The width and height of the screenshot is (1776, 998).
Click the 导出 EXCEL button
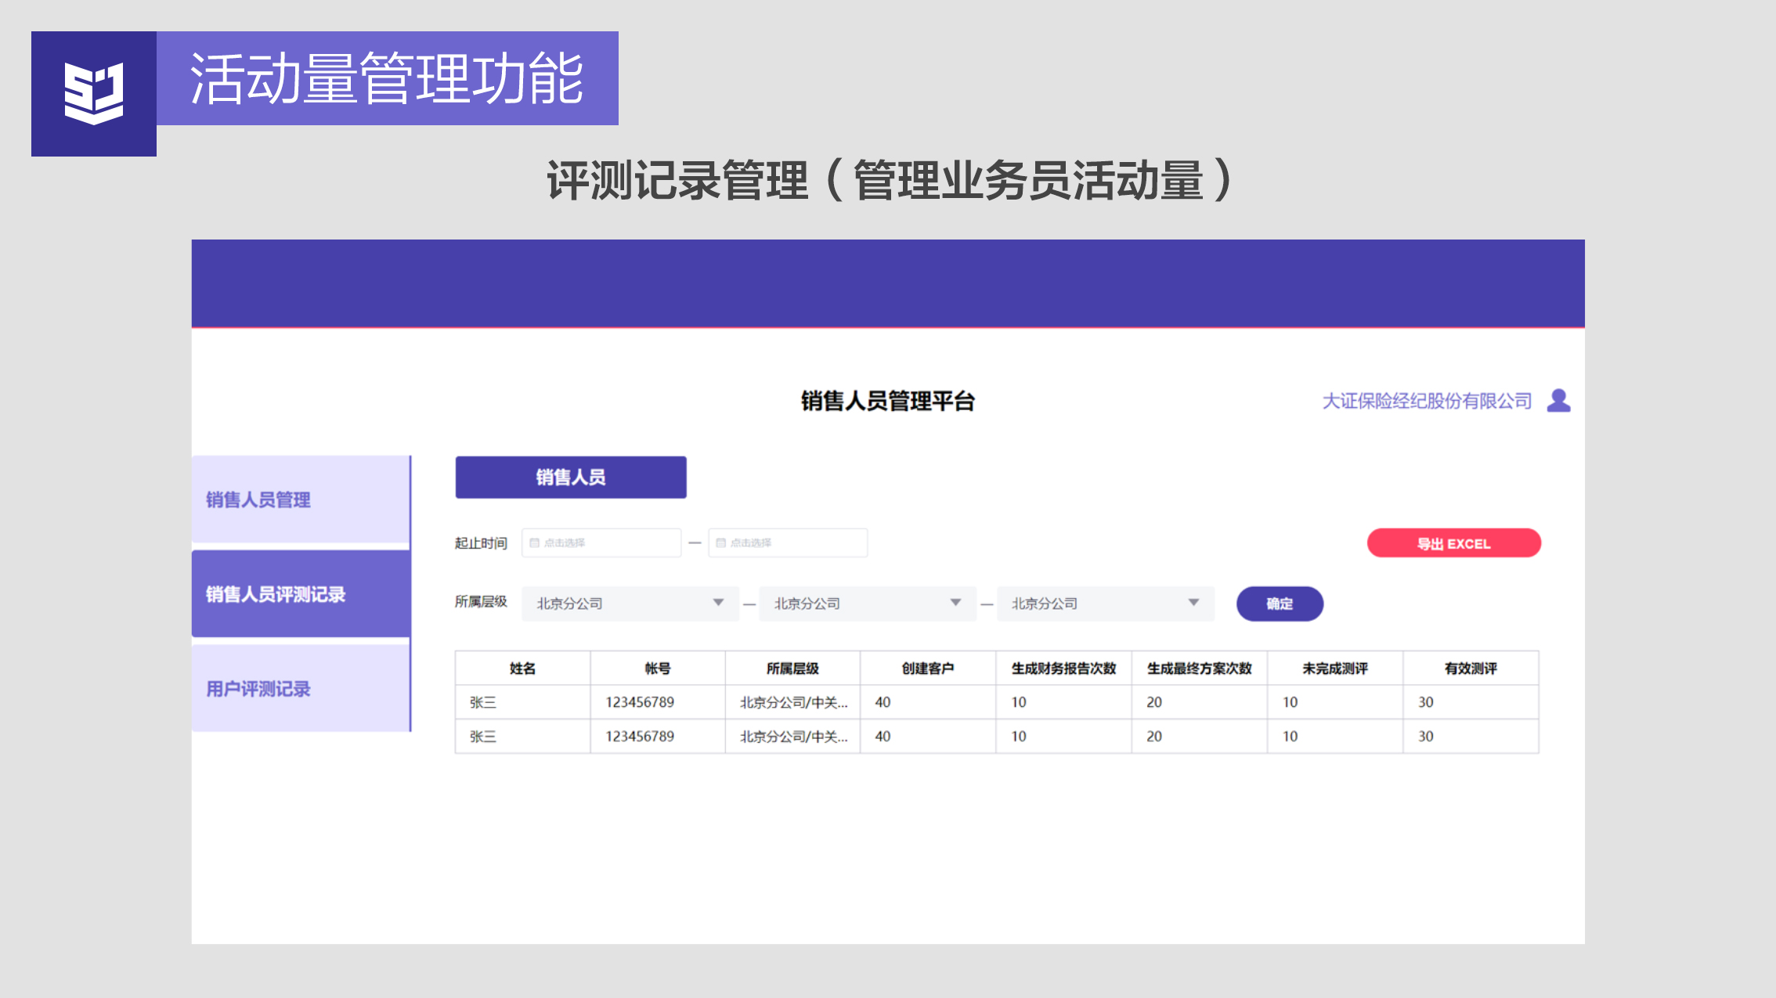click(1453, 543)
